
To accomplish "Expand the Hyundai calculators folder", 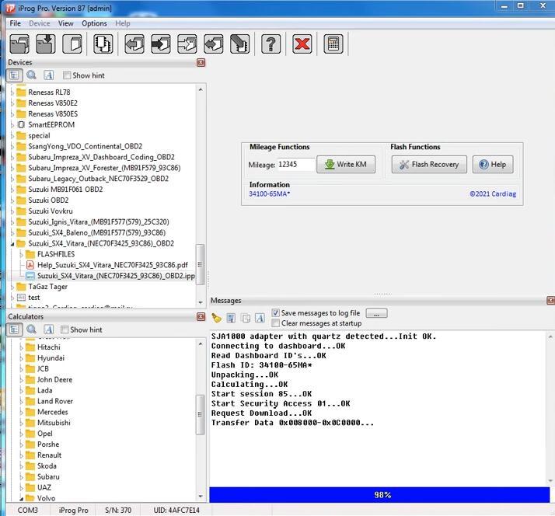I will 21,358.
